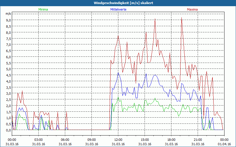The width and height of the screenshot is (236, 147).
Task: Click the red Maxima peak near 19:00
Action: (x=182, y=18)
